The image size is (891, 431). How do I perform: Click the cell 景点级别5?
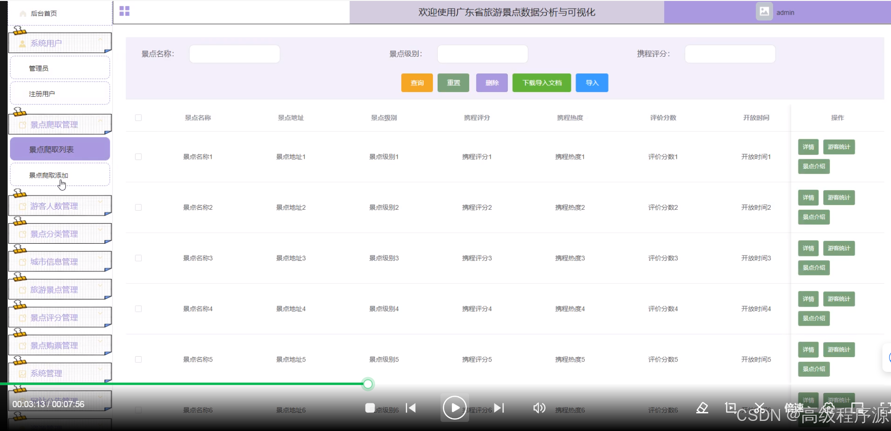point(384,359)
